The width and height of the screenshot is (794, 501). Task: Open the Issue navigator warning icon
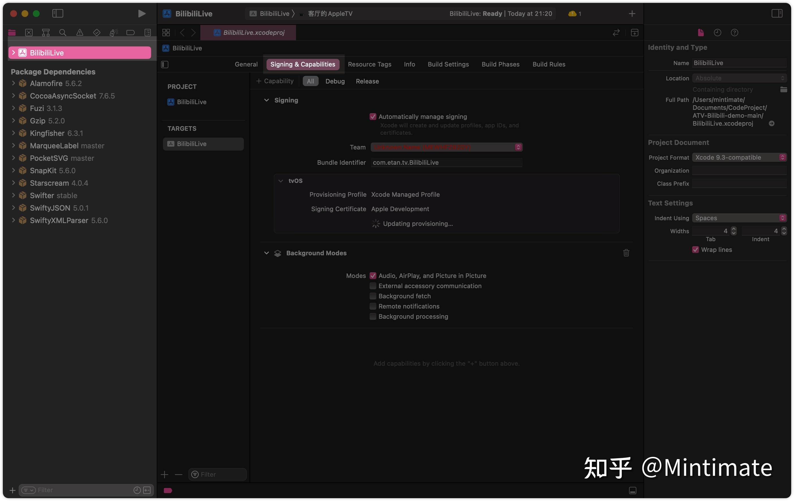pyautogui.click(x=80, y=32)
